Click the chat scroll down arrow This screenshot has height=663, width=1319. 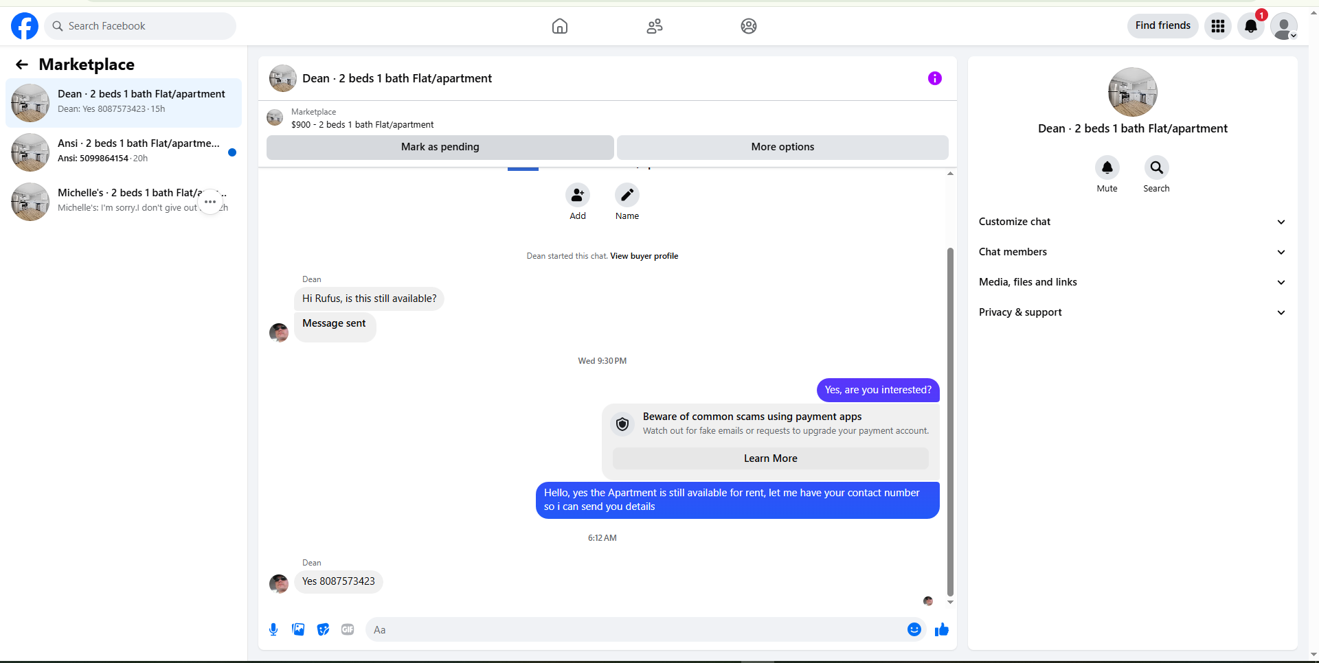pyautogui.click(x=950, y=602)
